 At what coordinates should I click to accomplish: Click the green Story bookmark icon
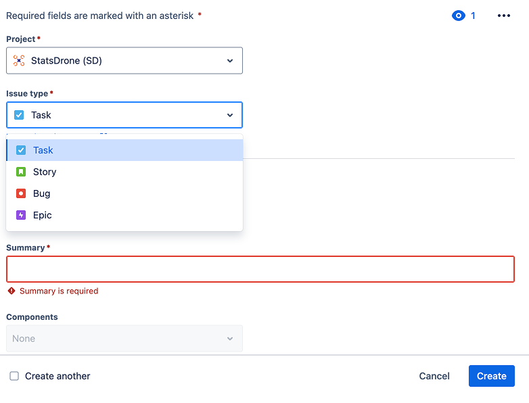(21, 172)
